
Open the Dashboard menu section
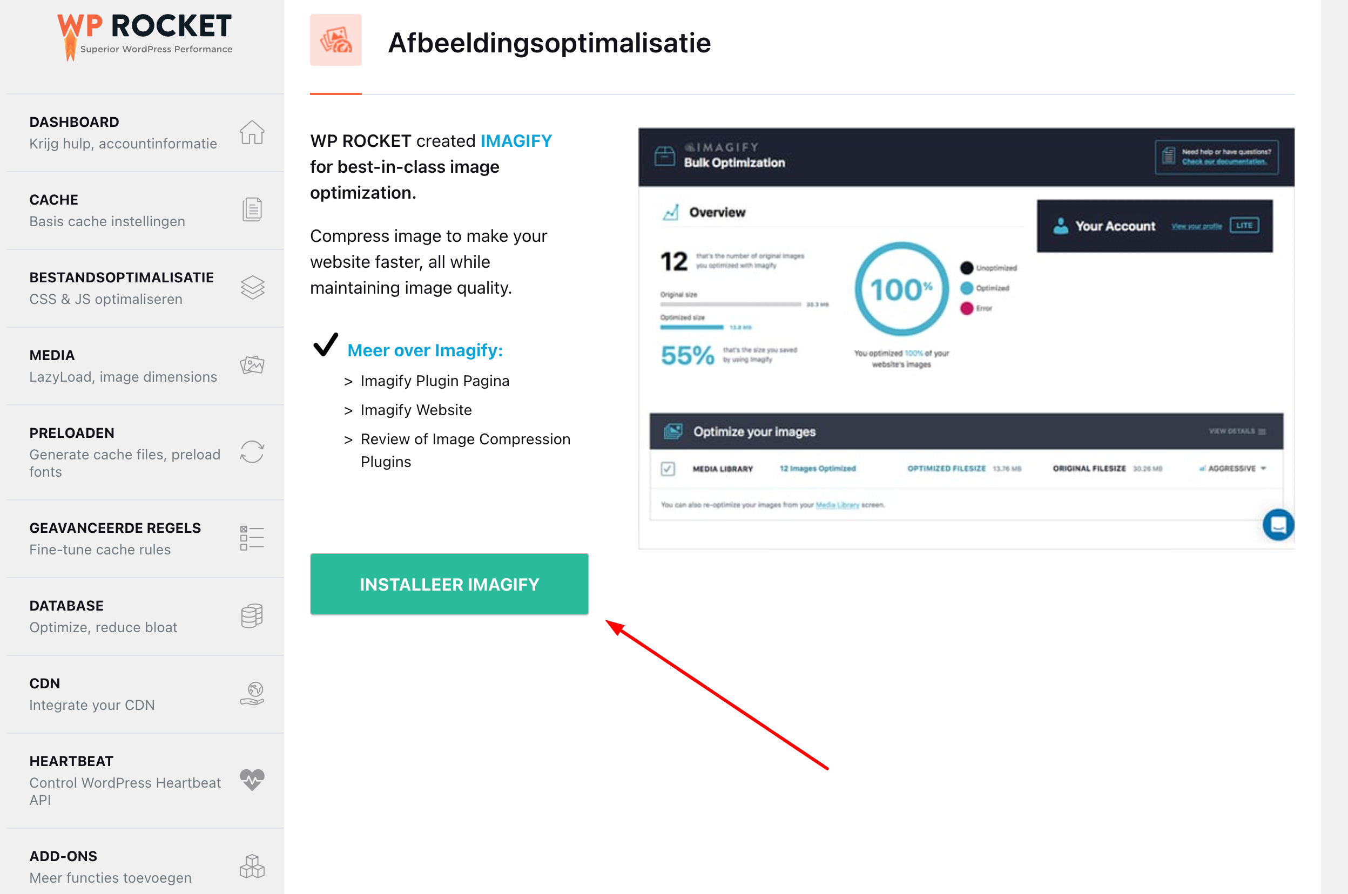[145, 132]
